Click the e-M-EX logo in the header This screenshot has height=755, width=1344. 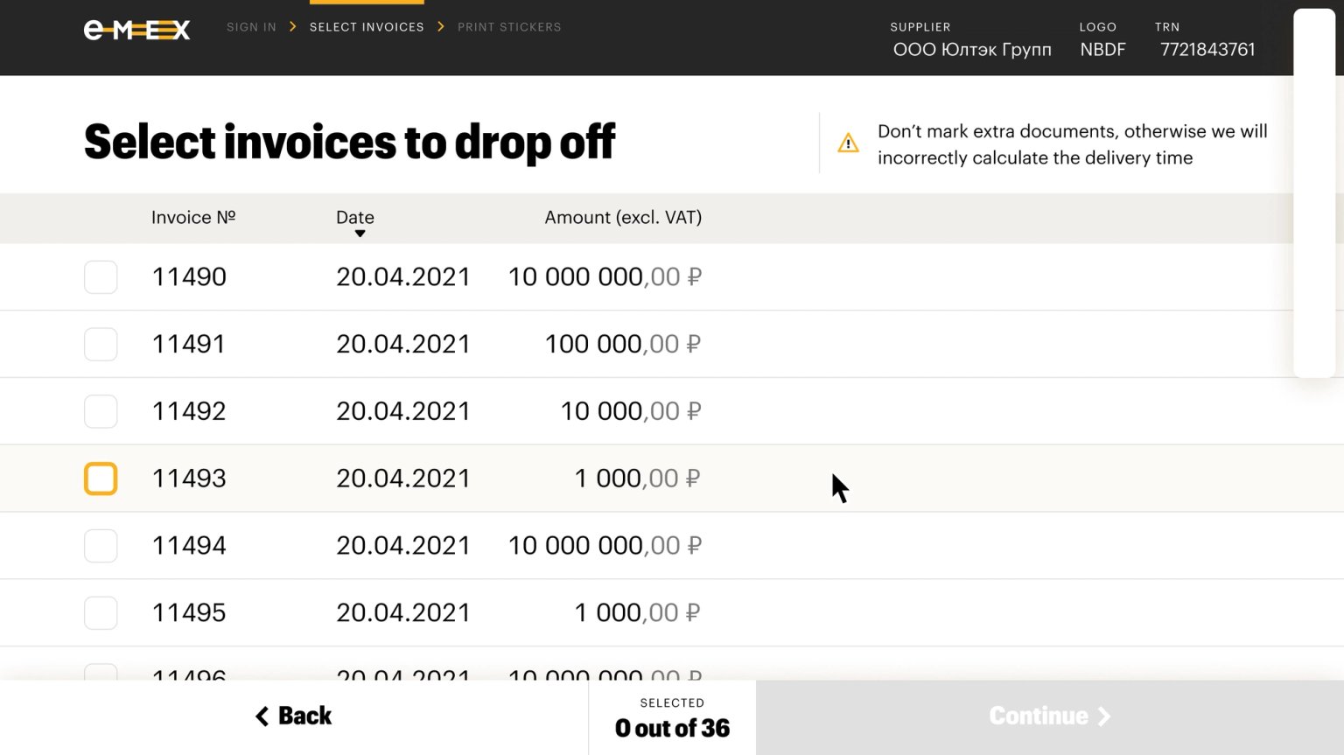136,29
